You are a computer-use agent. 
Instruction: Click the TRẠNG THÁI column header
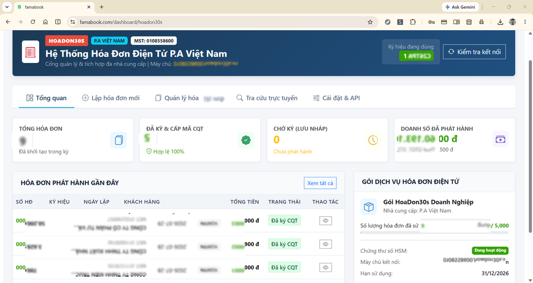point(284,202)
